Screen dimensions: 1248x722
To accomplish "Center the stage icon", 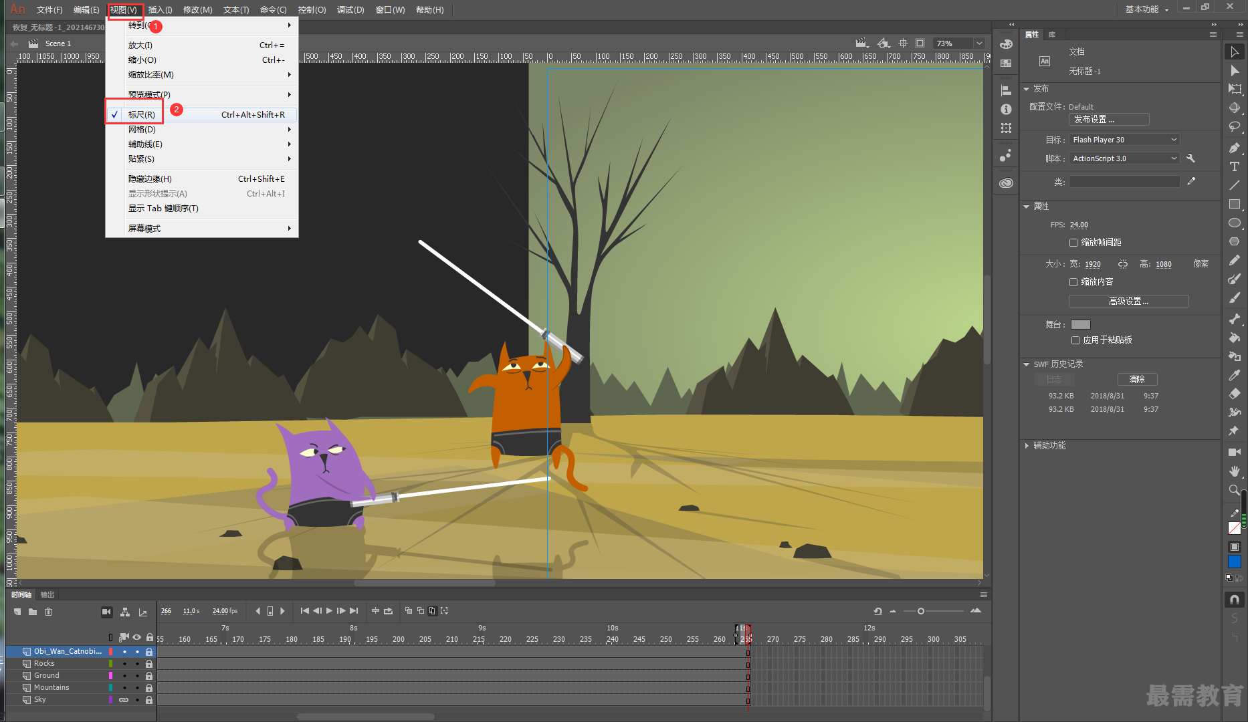I will [903, 43].
